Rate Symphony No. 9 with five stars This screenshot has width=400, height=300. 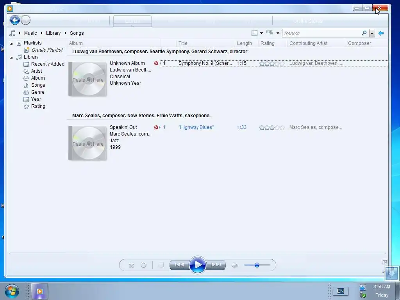(x=282, y=64)
